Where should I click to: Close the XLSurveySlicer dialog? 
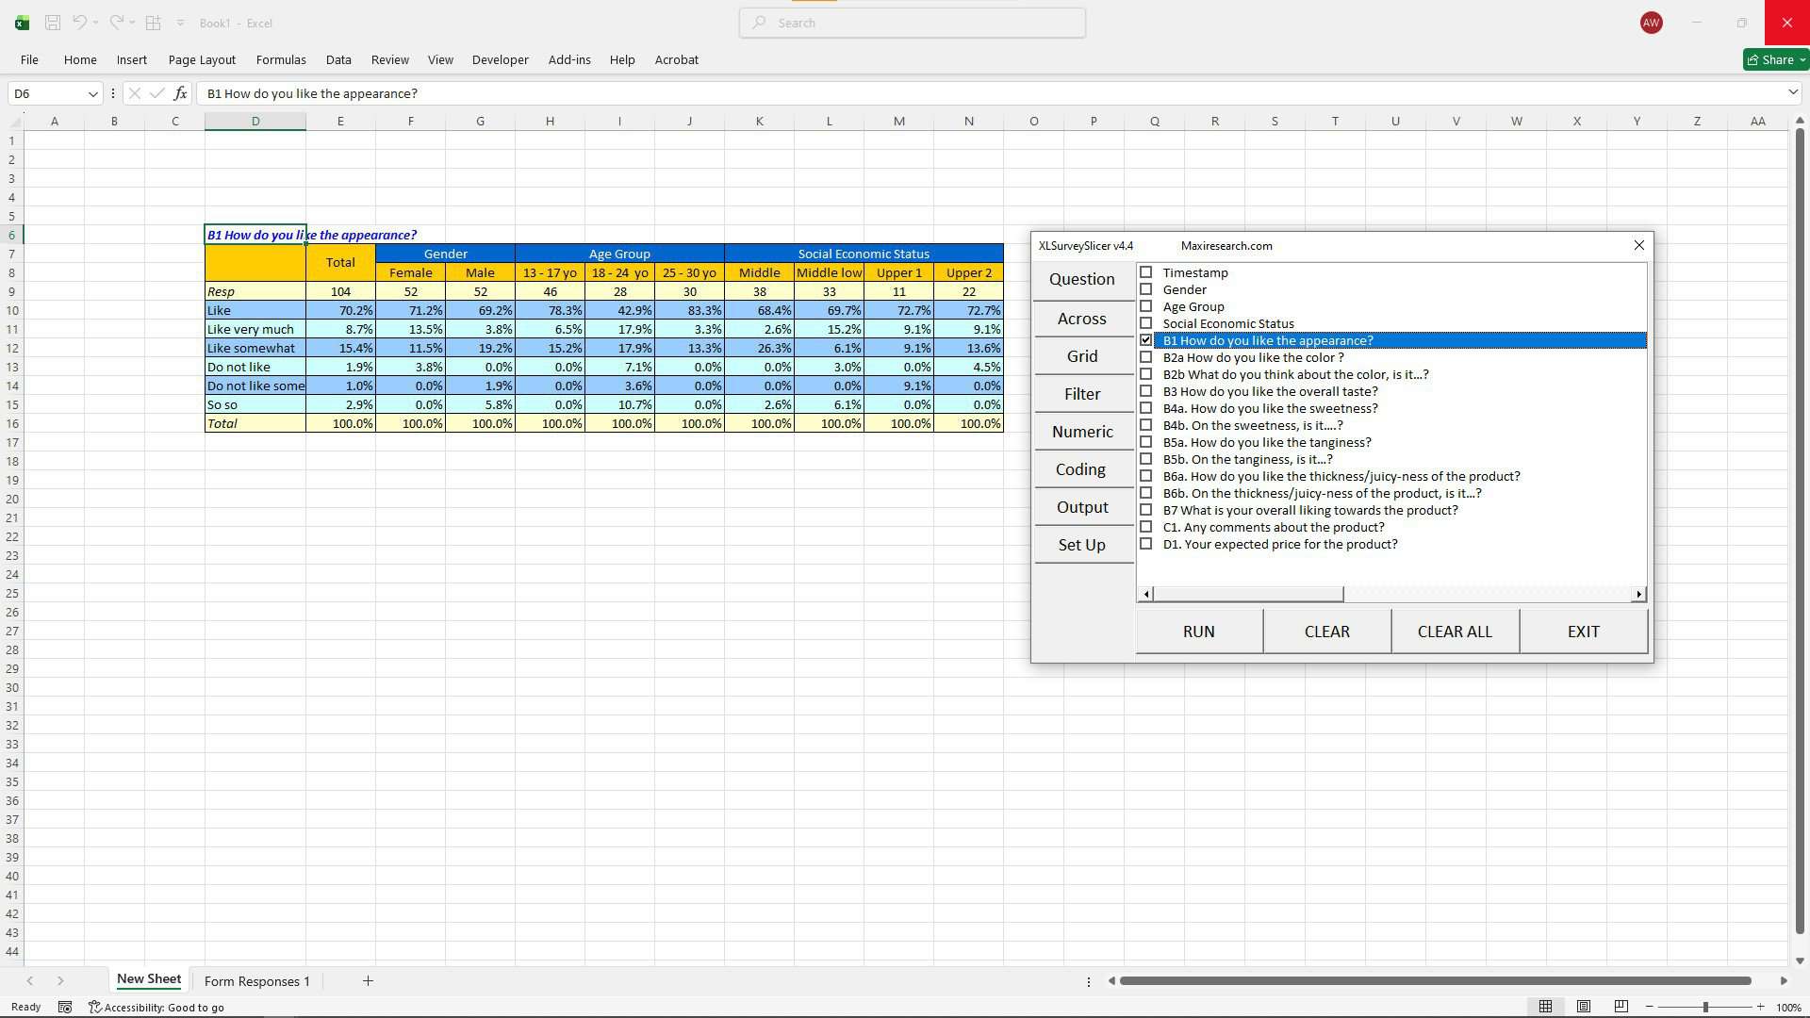pyautogui.click(x=1638, y=245)
